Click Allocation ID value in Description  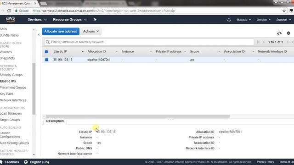point(230,132)
